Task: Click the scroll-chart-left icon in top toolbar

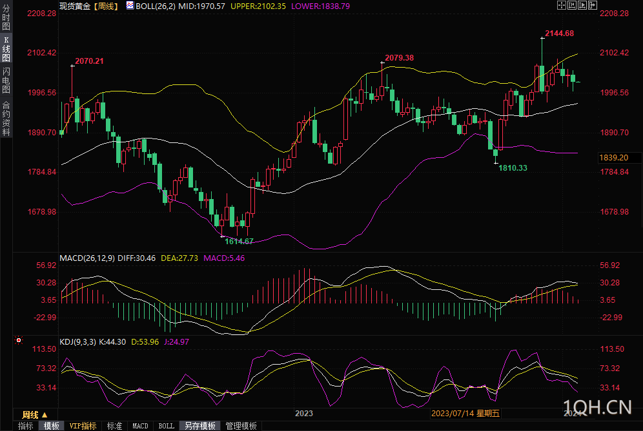Action: point(572,5)
